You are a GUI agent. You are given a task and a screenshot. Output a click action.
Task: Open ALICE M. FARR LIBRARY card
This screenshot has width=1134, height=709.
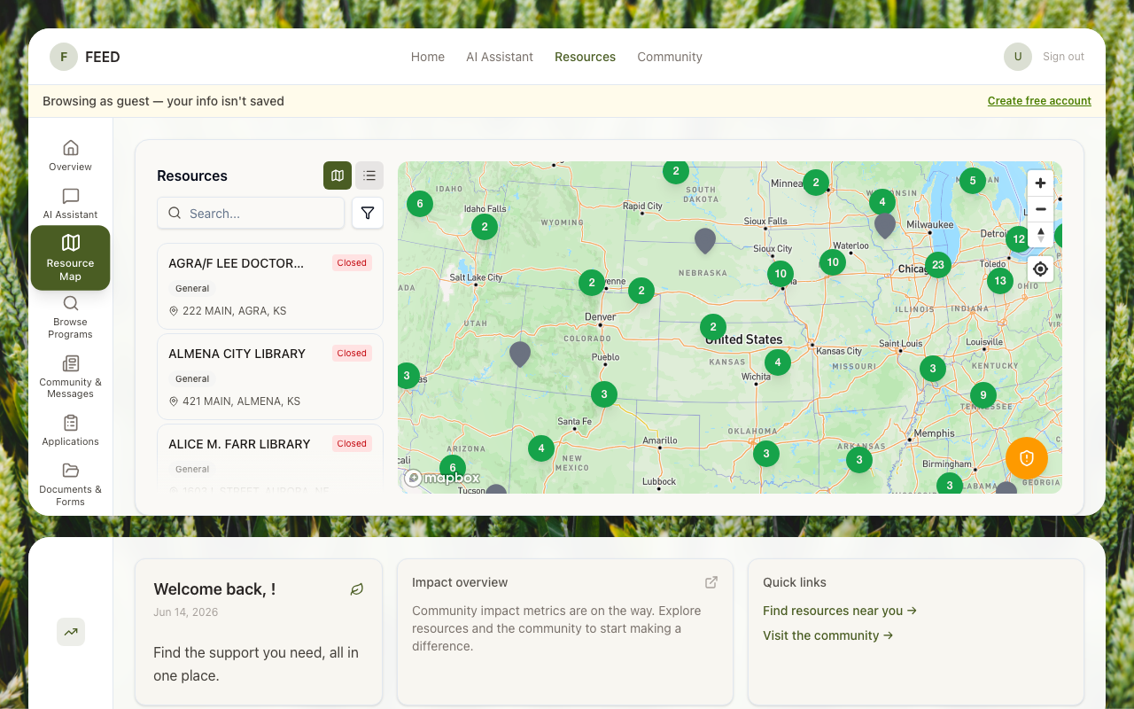pos(270,459)
